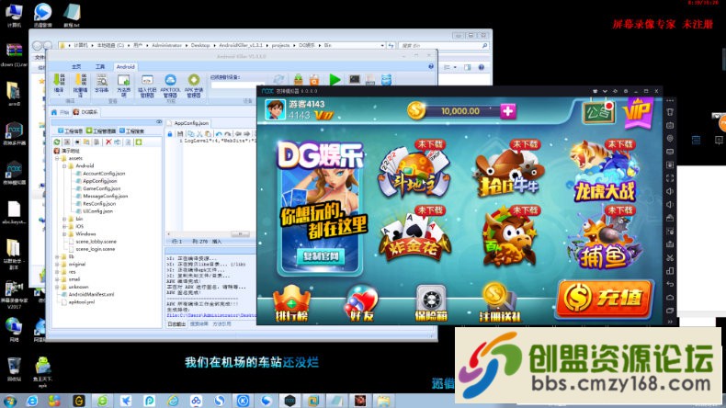Click the Nox sidebar scissors screenshot icon
Screen dimensions: 726x408
pos(670,257)
